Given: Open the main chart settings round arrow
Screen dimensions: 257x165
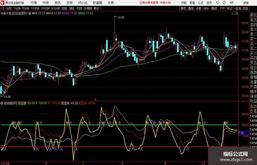Looking at the screenshot, I should [30, 13].
